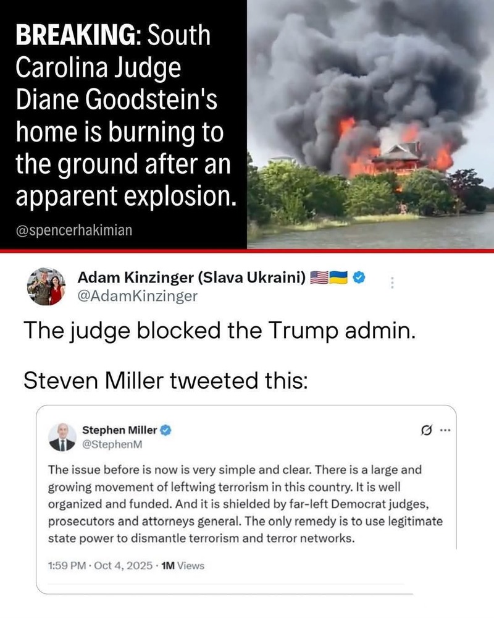Open the quoted tweet body text
The height and width of the screenshot is (618, 494).
(x=245, y=504)
